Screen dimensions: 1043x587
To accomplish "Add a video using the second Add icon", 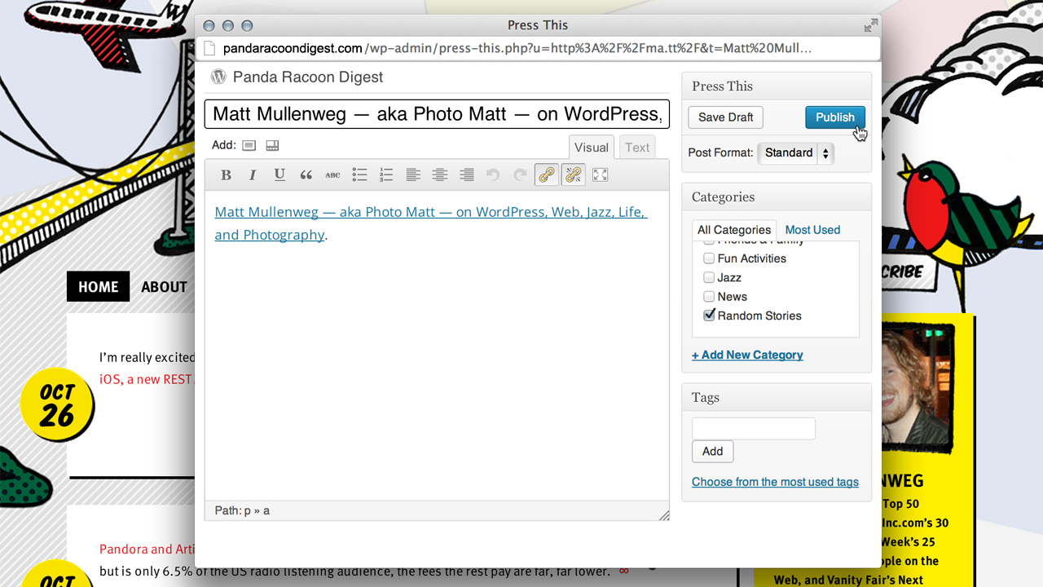I will (x=272, y=145).
